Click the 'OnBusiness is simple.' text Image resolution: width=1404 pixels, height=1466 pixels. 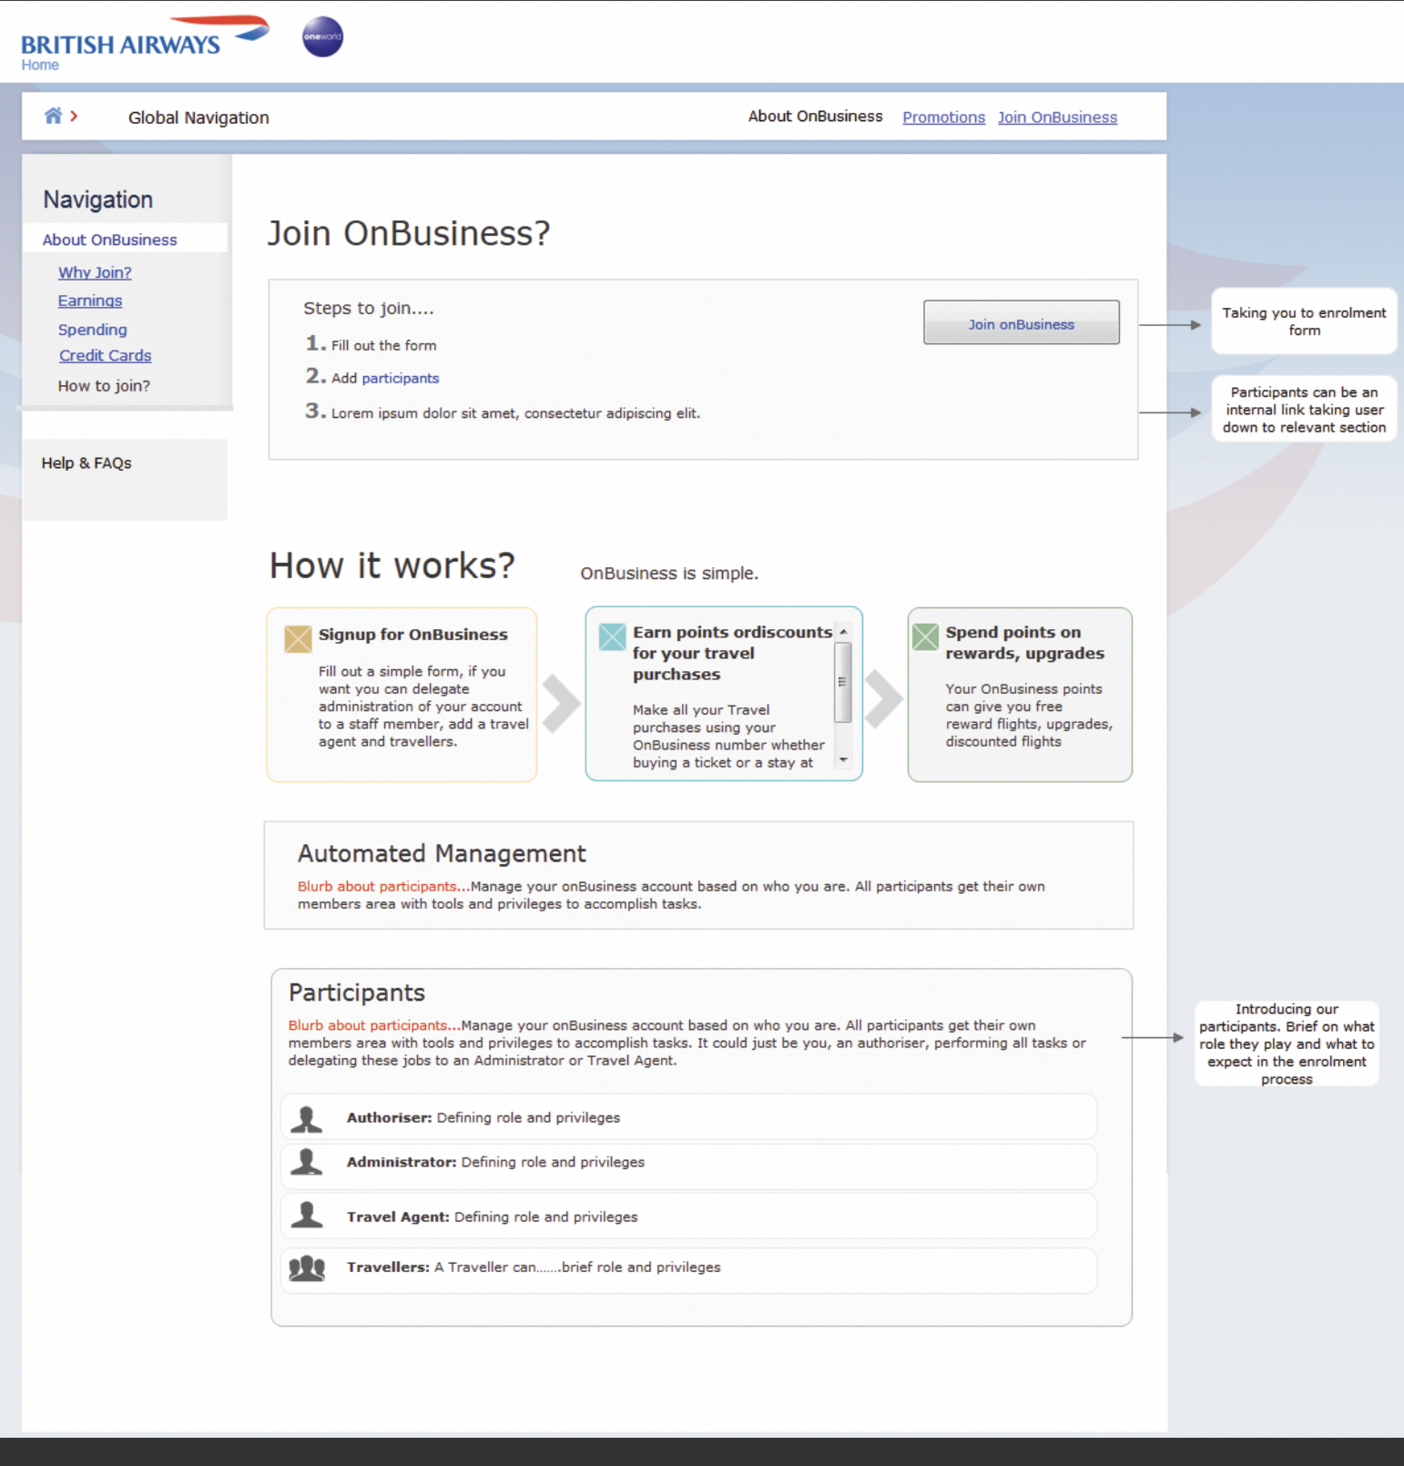click(x=670, y=574)
